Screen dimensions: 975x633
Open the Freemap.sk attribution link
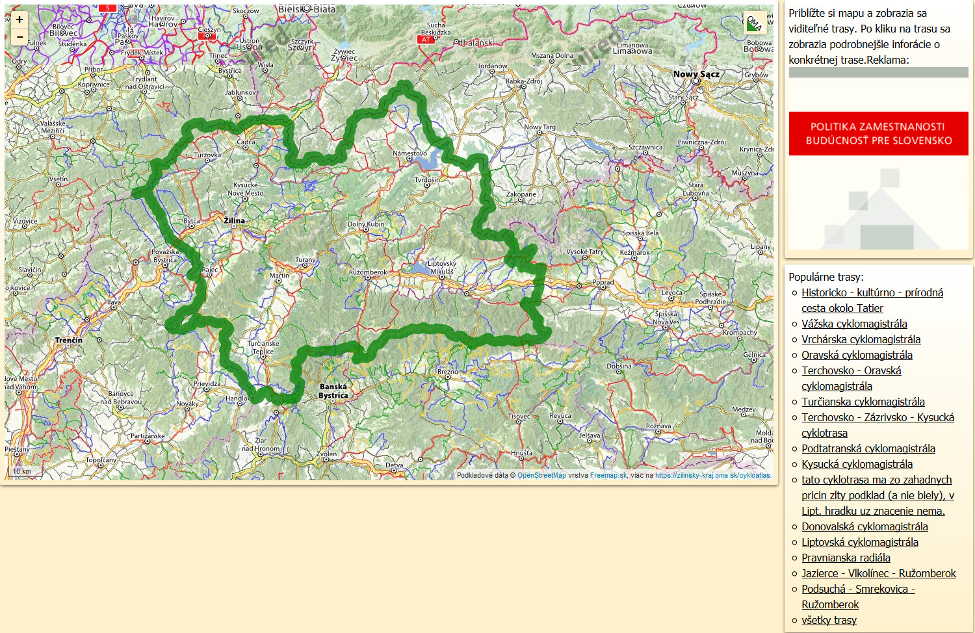[x=608, y=475]
